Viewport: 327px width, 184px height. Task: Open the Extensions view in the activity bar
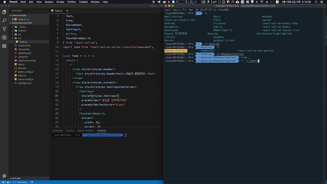tap(4, 46)
